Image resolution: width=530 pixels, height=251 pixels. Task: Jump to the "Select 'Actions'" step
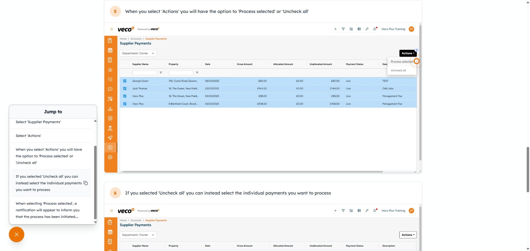click(x=28, y=136)
